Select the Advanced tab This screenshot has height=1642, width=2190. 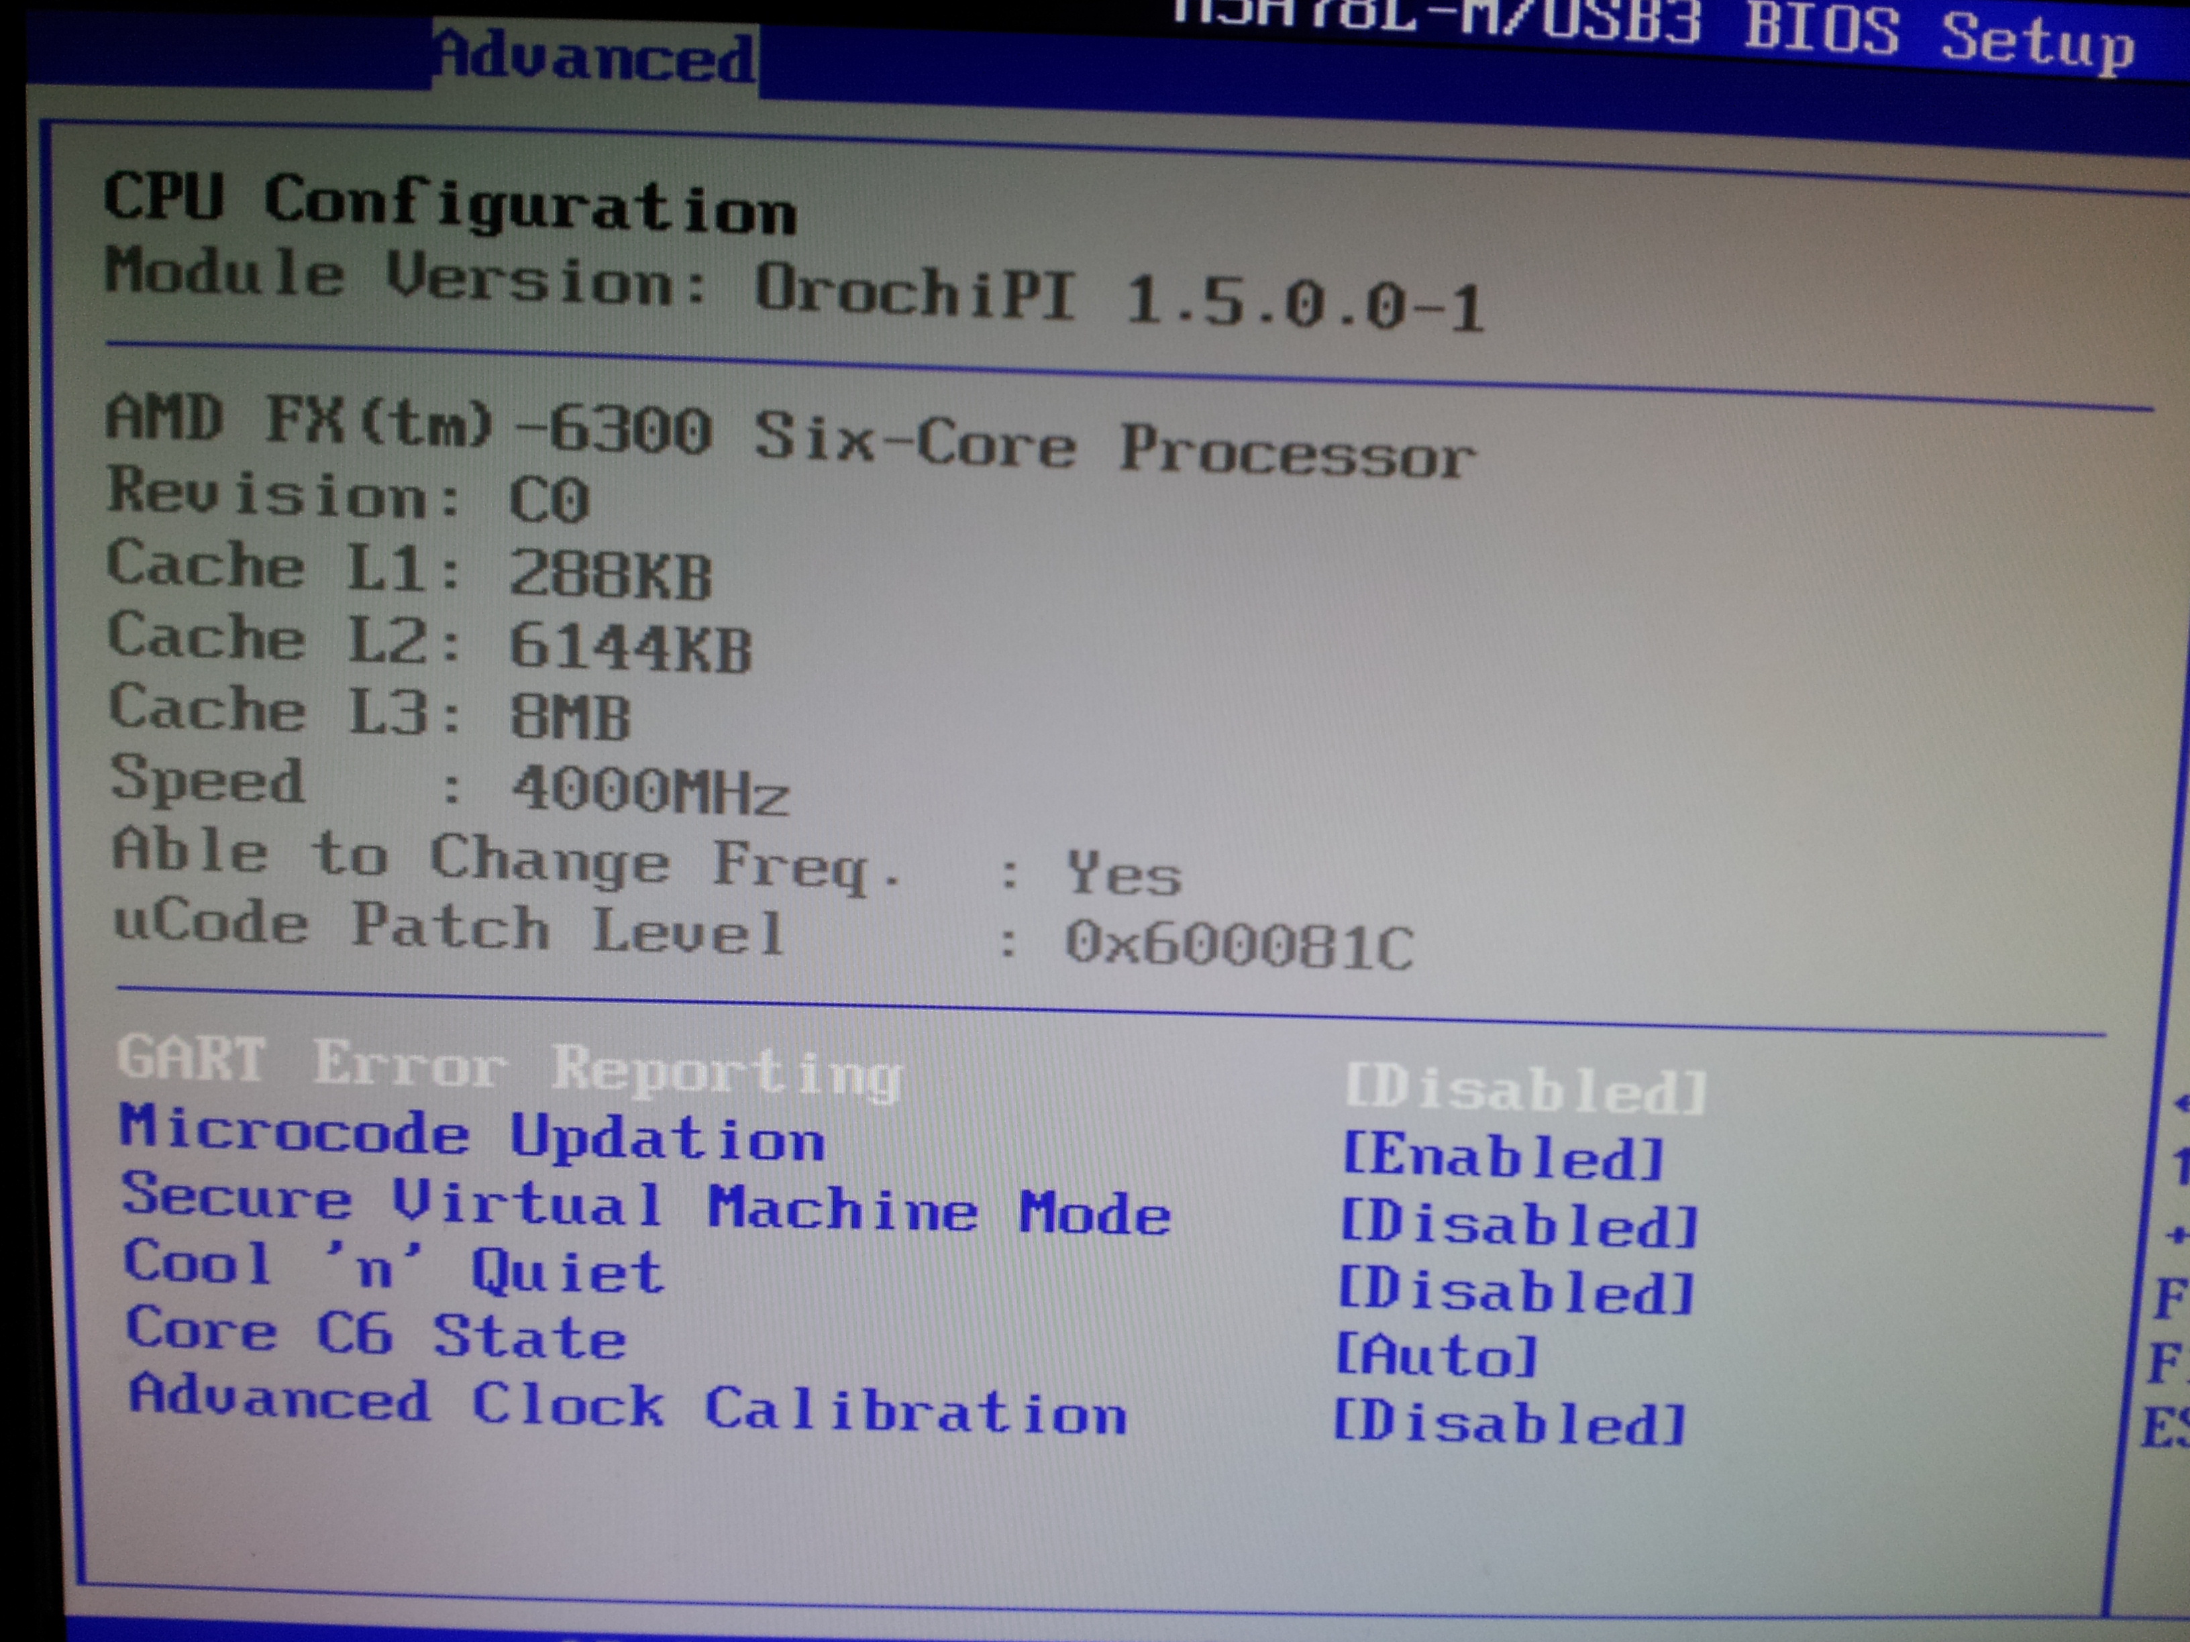595,58
